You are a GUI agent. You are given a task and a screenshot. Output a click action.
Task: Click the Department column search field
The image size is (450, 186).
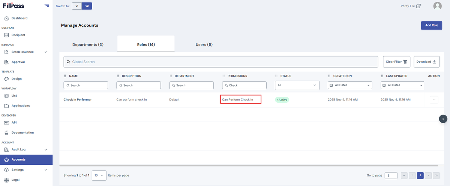pos(192,85)
